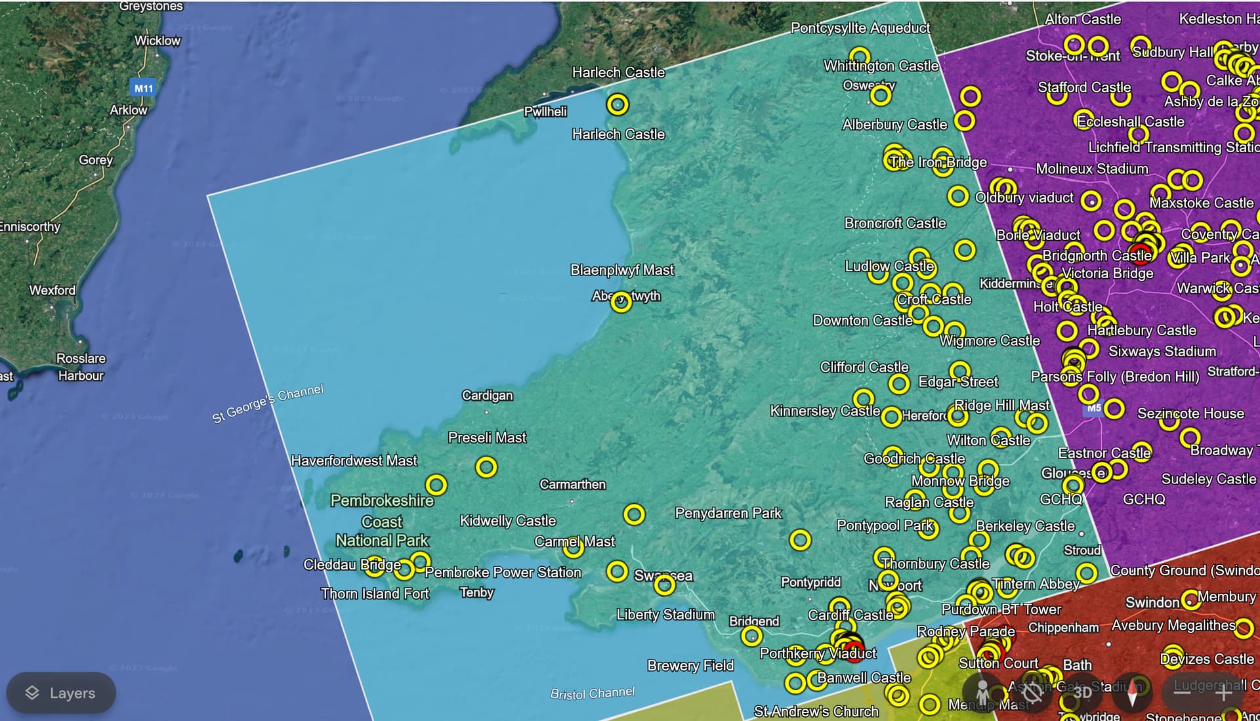
Task: Toggle 3D view mode
Action: click(1082, 693)
